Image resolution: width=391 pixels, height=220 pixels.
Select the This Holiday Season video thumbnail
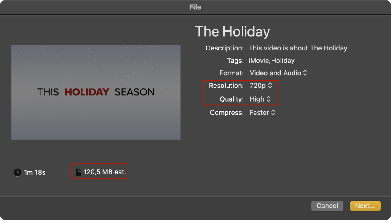pos(96,92)
